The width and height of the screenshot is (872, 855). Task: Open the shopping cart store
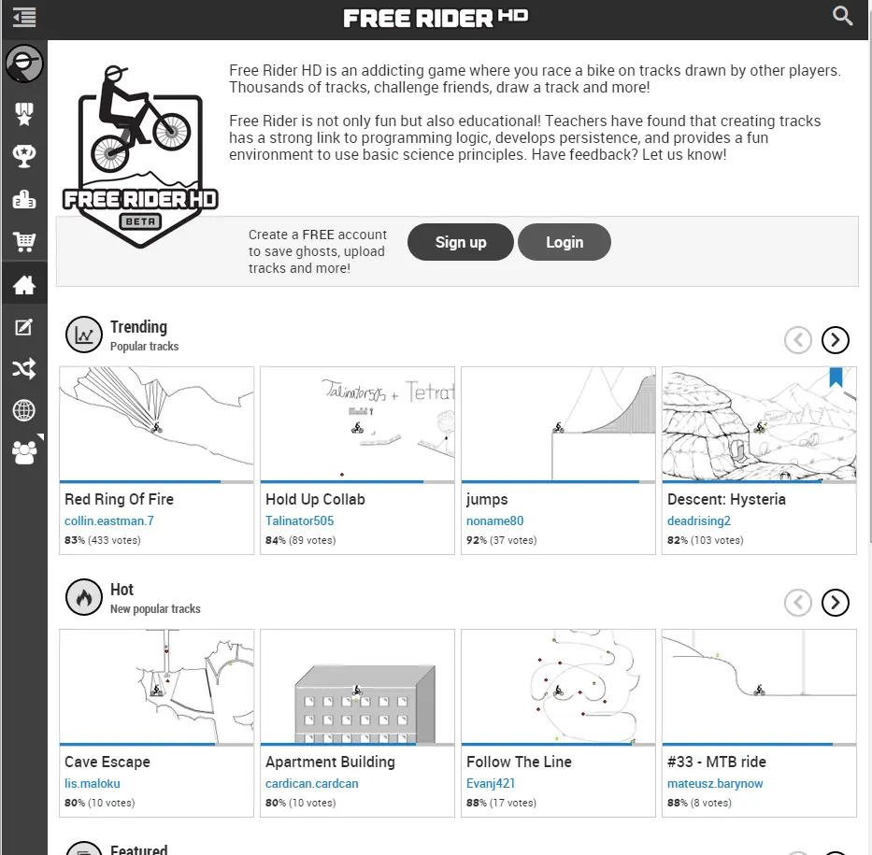24,242
